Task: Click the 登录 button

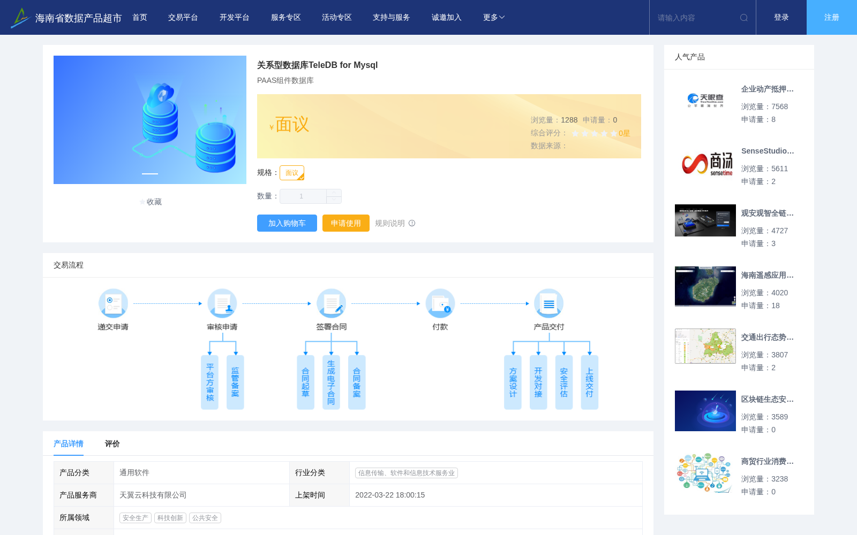Action: (x=781, y=18)
